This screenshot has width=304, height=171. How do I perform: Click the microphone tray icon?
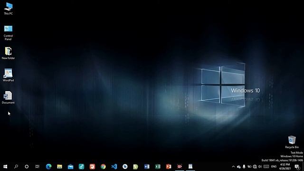244,167
